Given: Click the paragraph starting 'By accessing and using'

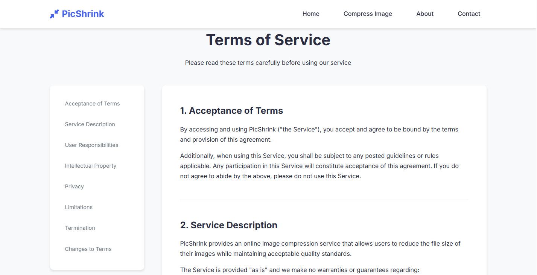Looking at the screenshot, I should click(319, 134).
